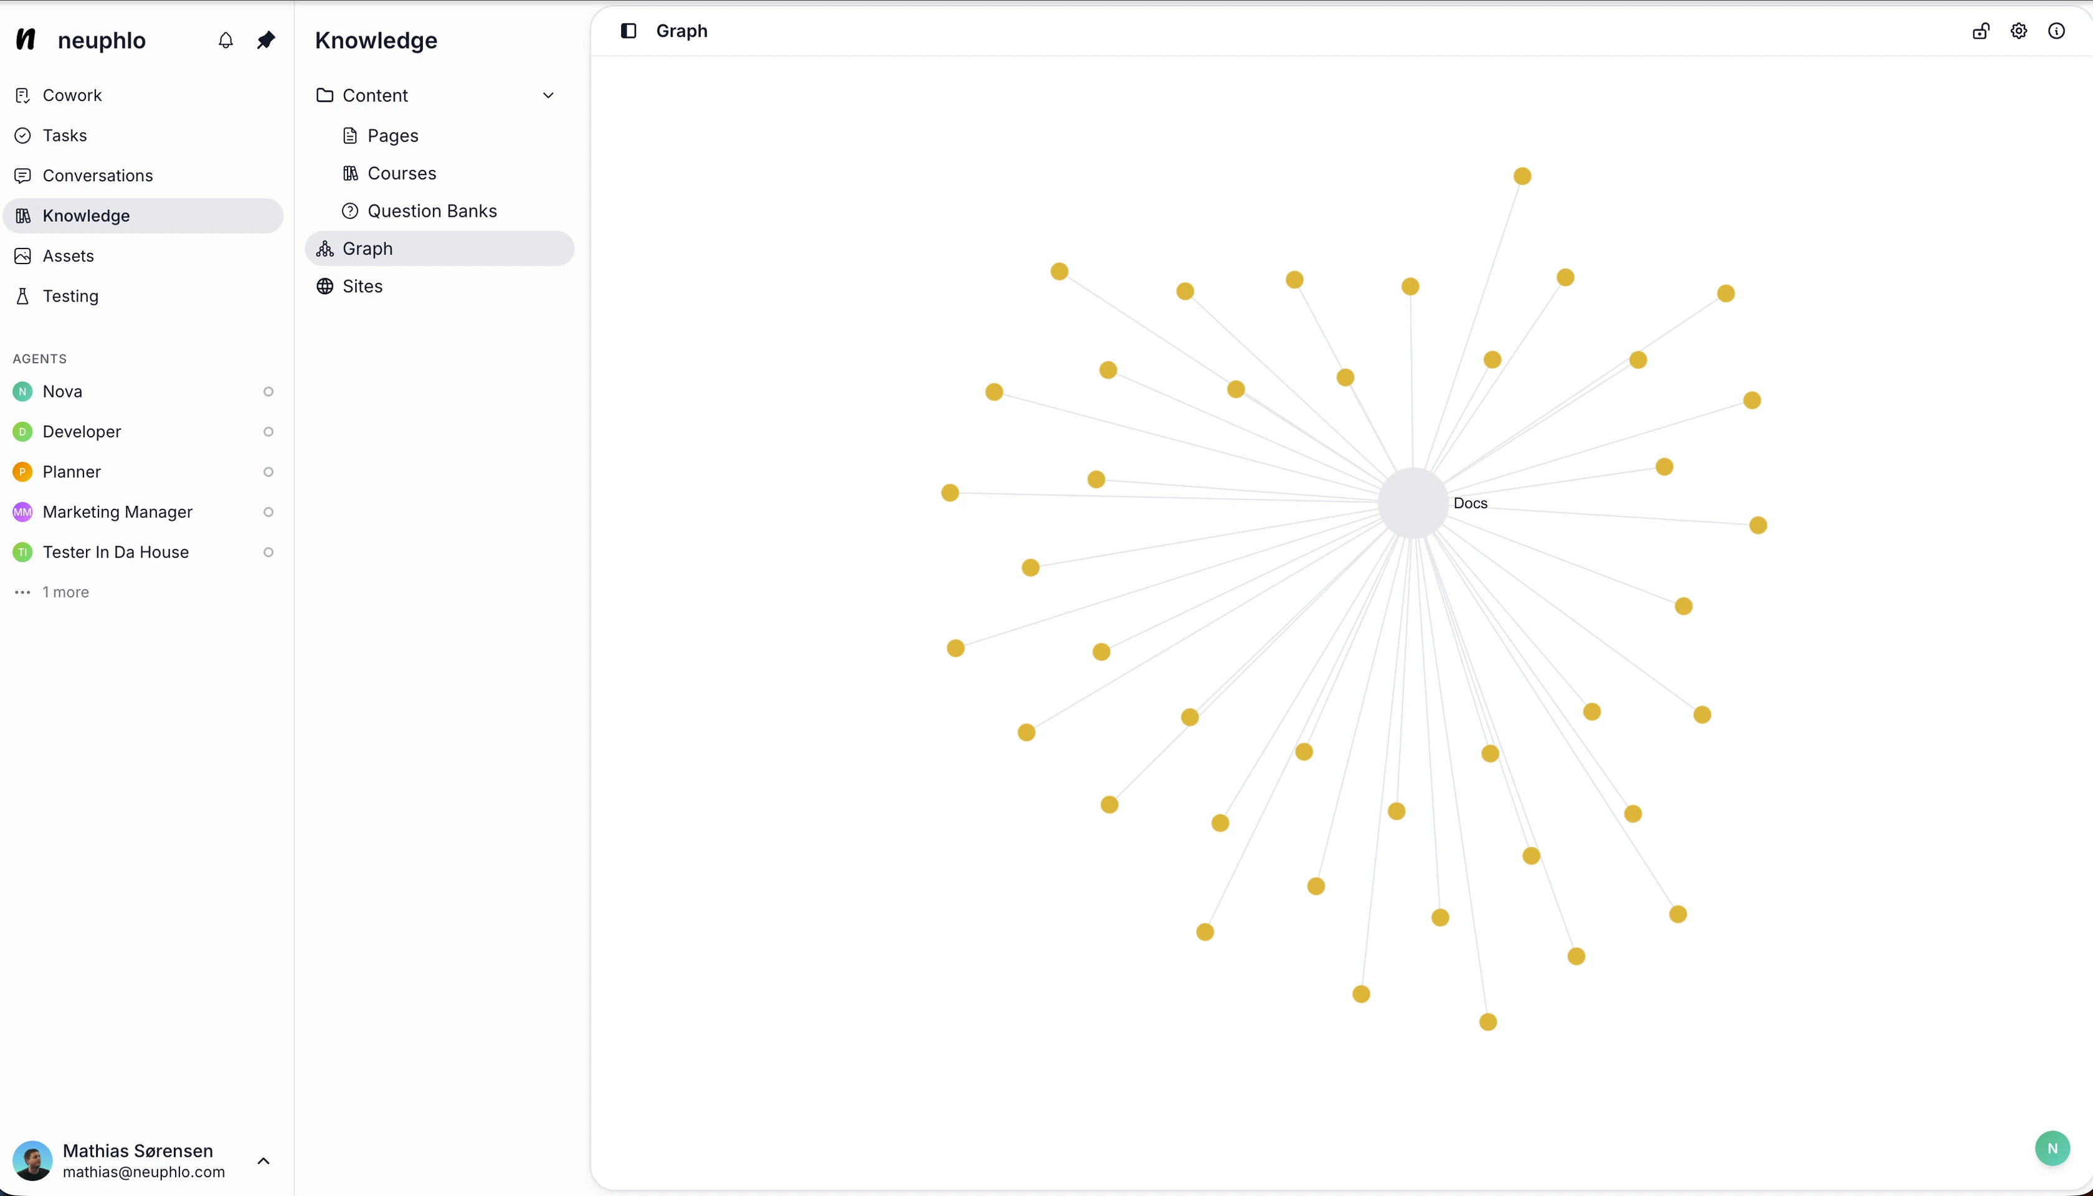This screenshot has width=2093, height=1196.
Task: Click the lock icon in Graph header
Action: pos(1981,31)
